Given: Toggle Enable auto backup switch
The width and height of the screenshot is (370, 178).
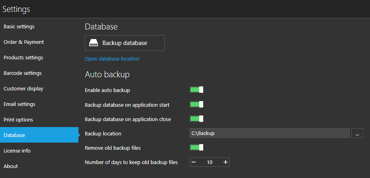Looking at the screenshot, I should tap(196, 90).
